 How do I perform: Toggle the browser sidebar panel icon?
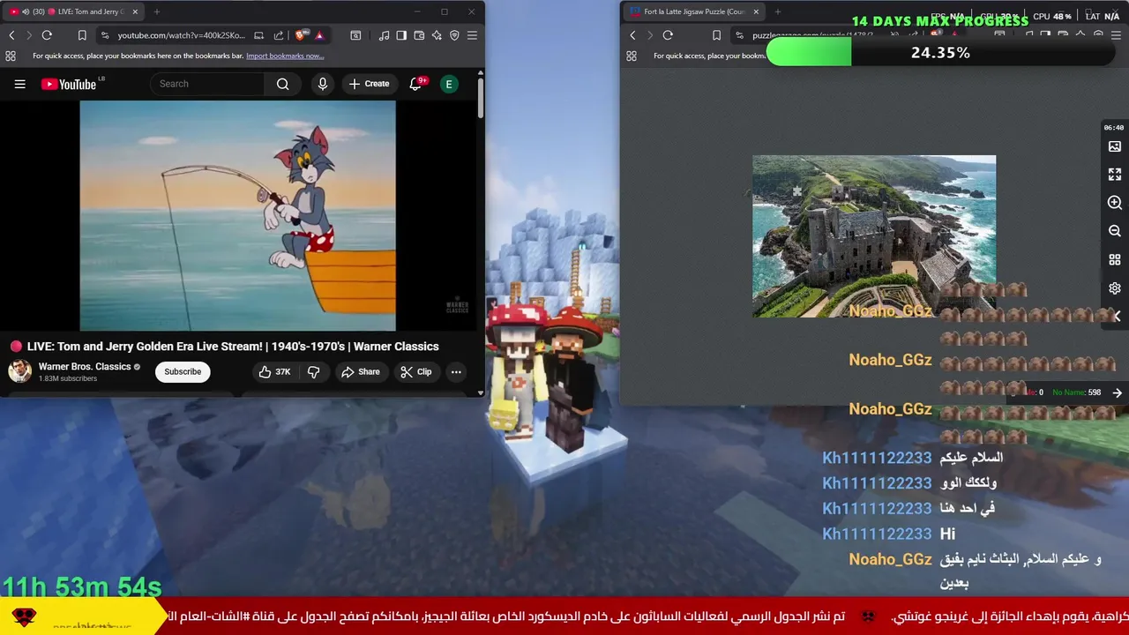(x=401, y=35)
